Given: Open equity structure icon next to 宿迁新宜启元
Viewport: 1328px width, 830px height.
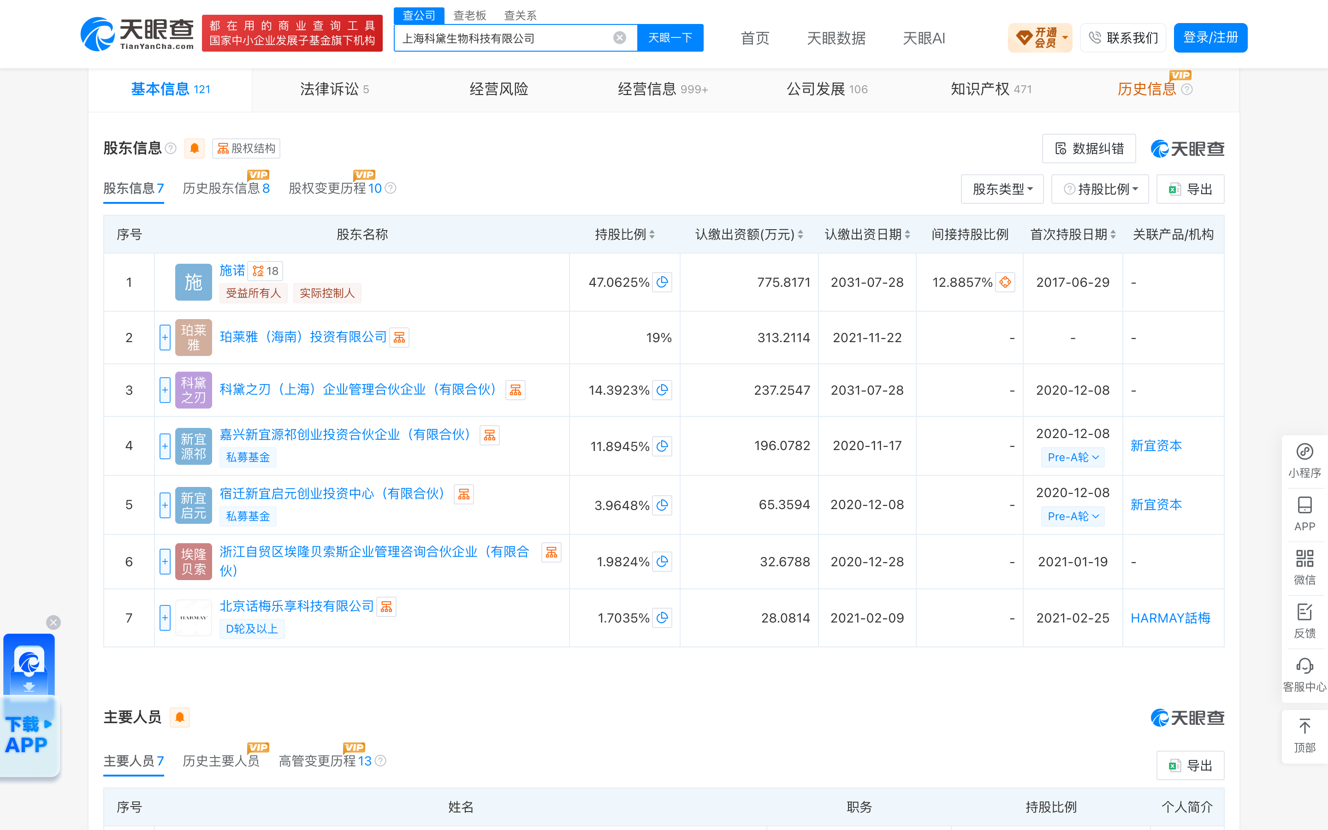Looking at the screenshot, I should point(464,495).
